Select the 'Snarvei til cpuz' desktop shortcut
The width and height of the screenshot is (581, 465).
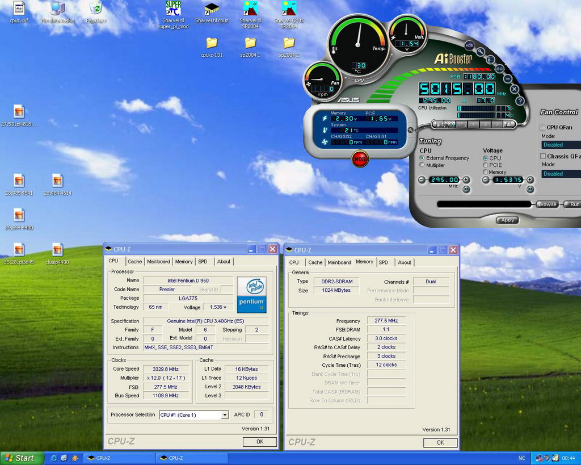[x=212, y=12]
